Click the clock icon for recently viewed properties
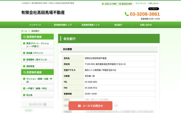The height and width of the screenshot is (113, 181). [120, 4]
